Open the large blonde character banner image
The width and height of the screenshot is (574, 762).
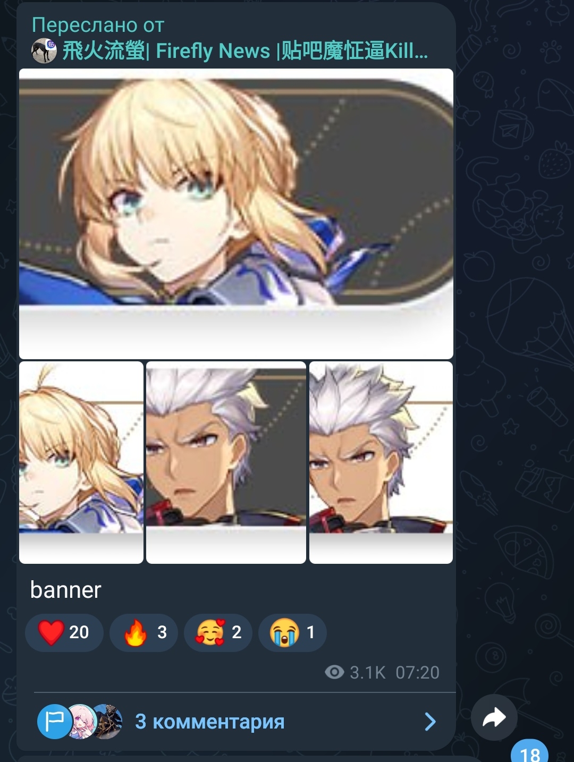[x=236, y=214]
